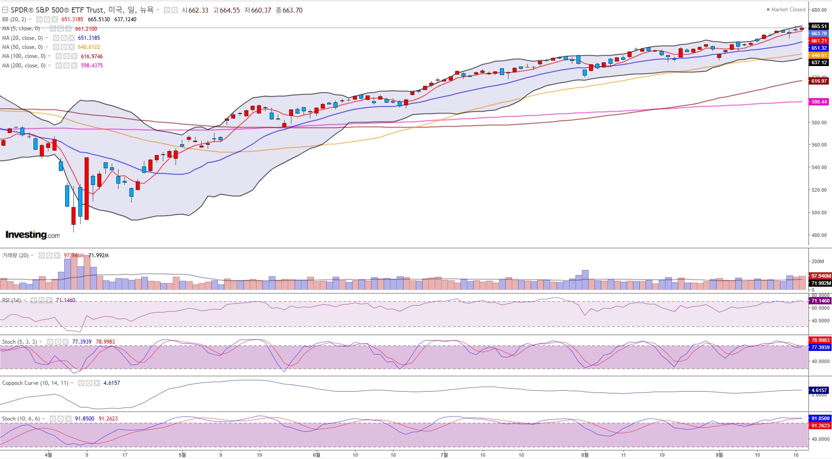Click the 598.44 MA200 price tag
The height and width of the screenshot is (459, 832).
click(x=819, y=102)
